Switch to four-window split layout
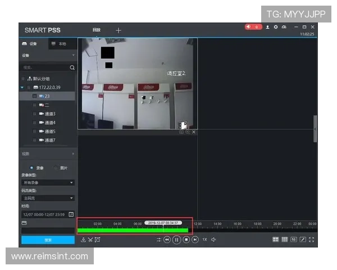 coord(276,240)
